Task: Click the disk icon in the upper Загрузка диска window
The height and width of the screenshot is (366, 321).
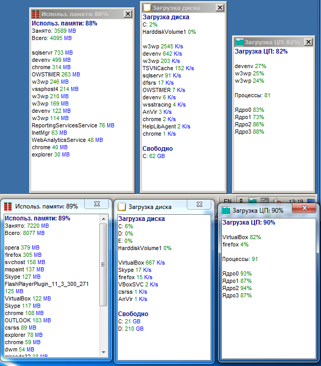Action: click(x=147, y=8)
